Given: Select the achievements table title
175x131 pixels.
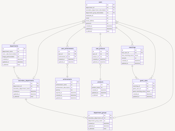Looking at the screenshot, I should coord(67,79).
